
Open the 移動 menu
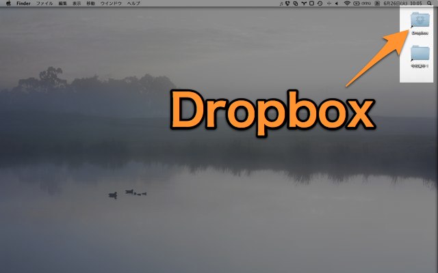pos(90,3)
